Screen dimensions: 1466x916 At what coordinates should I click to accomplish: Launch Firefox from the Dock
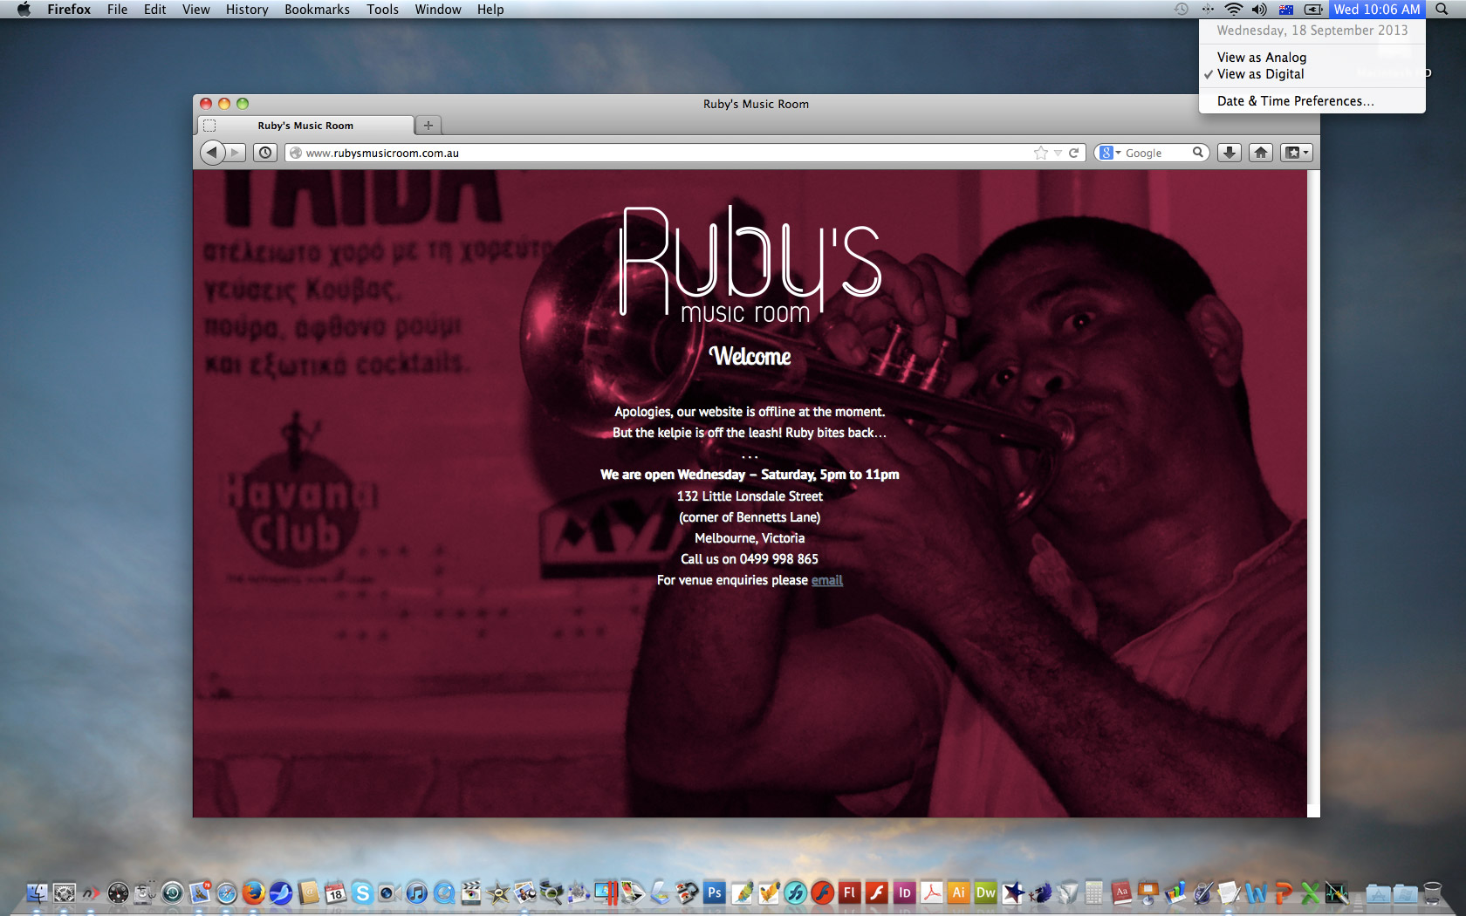(x=254, y=892)
